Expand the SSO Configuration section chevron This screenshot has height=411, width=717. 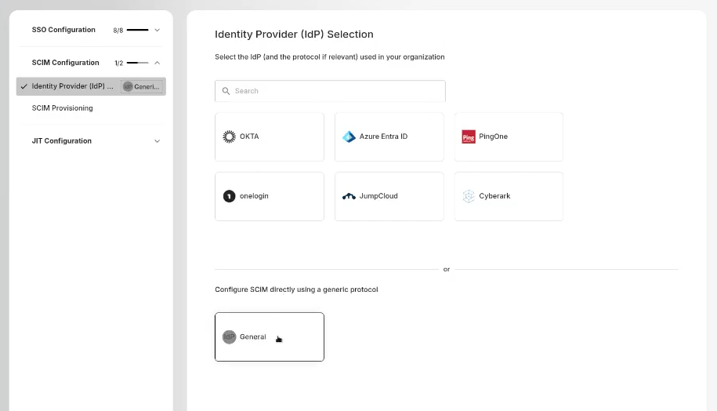click(x=157, y=30)
